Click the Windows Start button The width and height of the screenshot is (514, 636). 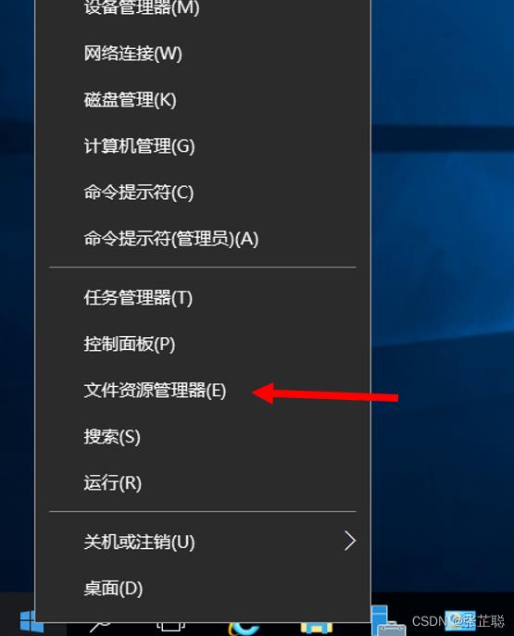30,620
